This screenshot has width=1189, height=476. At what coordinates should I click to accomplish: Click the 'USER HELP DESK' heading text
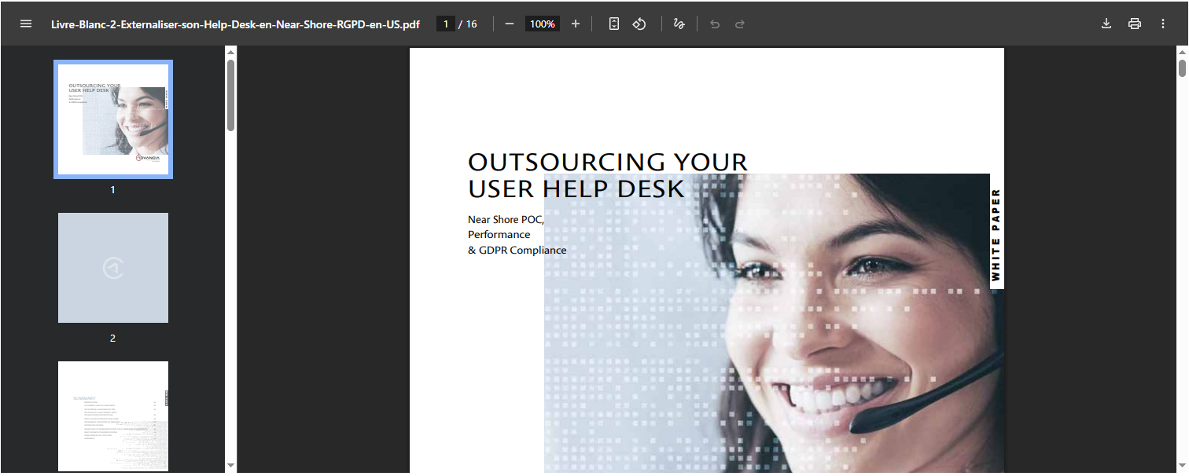click(576, 189)
